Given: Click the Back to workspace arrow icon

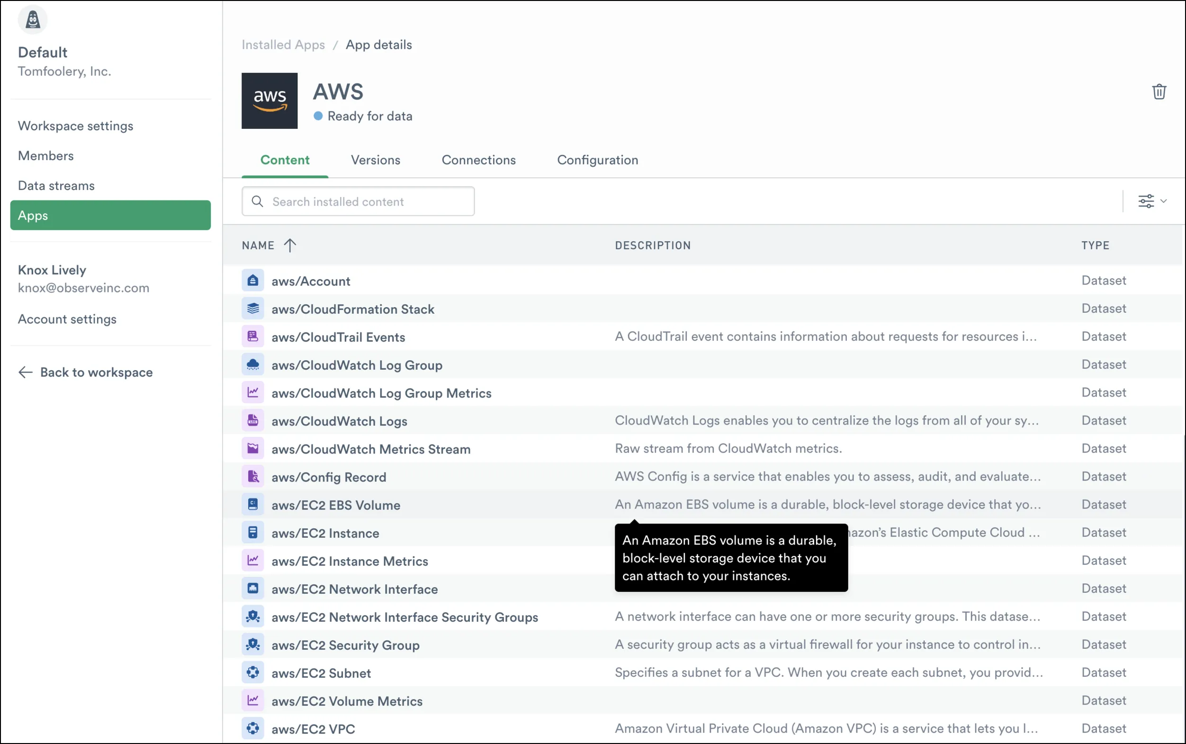Looking at the screenshot, I should click(x=26, y=372).
